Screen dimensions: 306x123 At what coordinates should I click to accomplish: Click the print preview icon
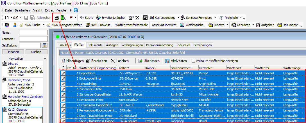63,18
